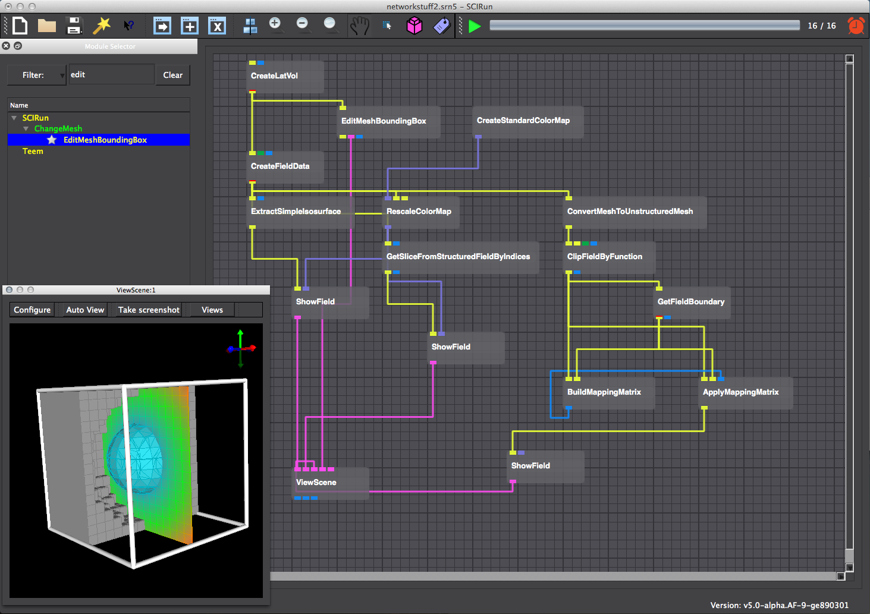Click into the filter text field containing 'edit'

(111, 75)
